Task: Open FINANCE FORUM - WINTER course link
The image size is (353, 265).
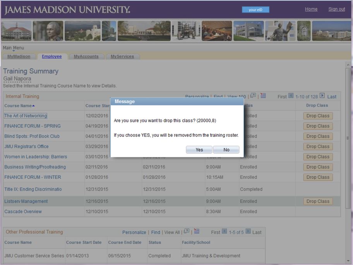Action: [33, 177]
